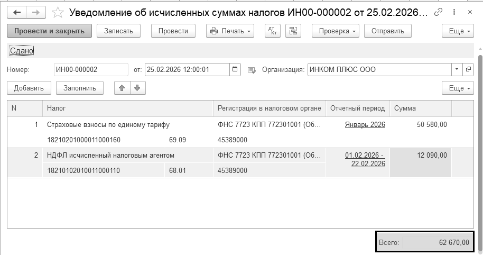Open table Еще menu
The image size is (483, 255).
[x=458, y=88]
